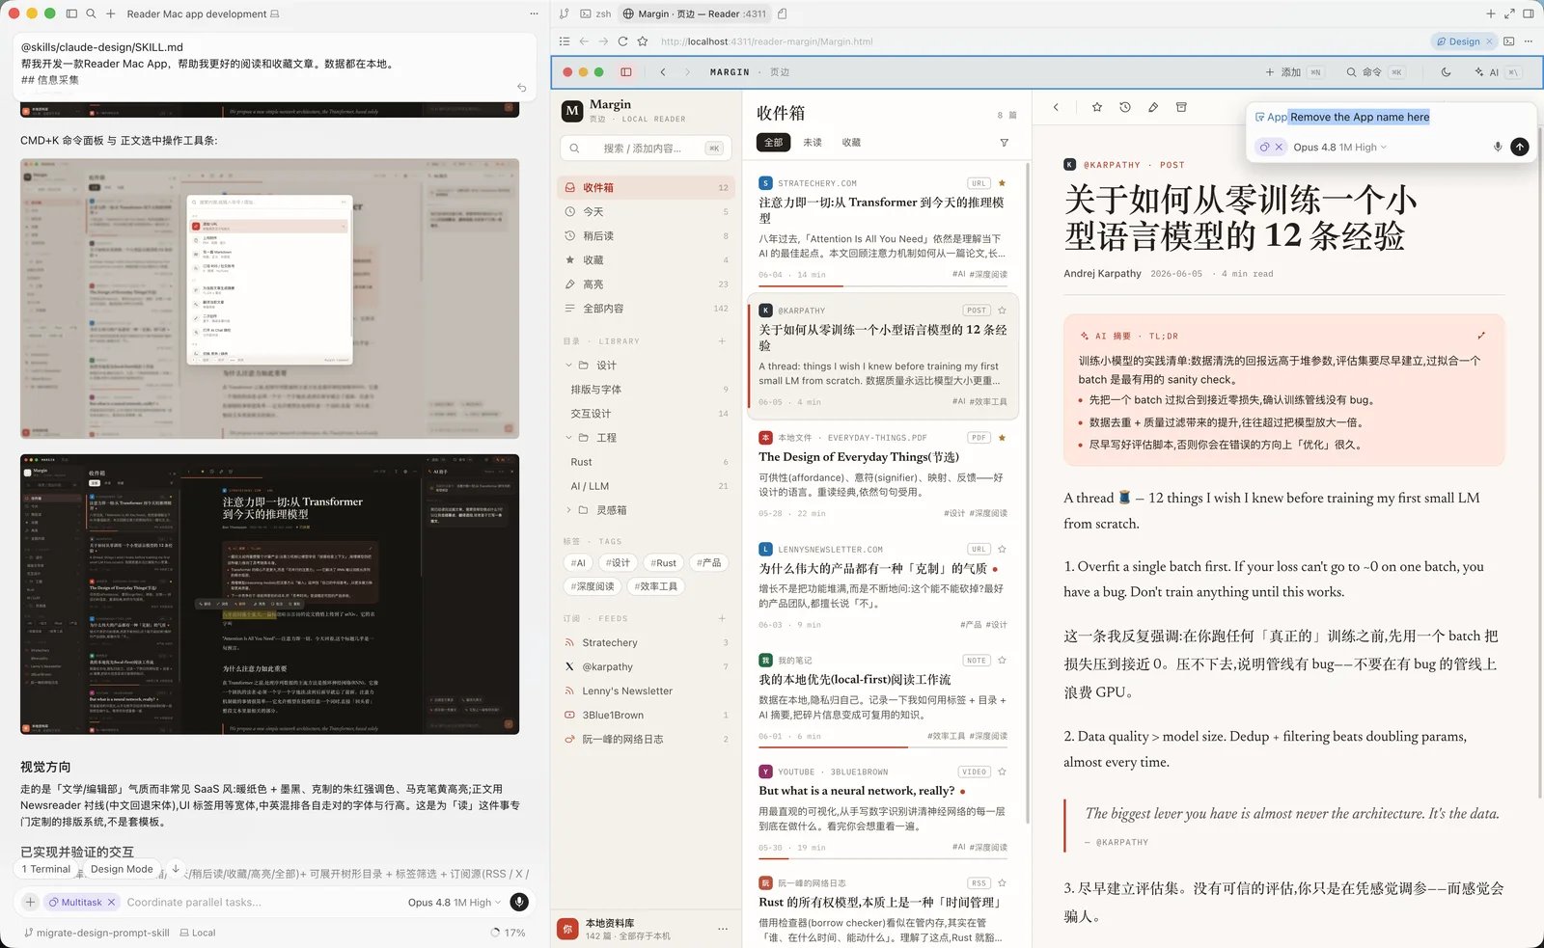Expand the 灵感箱 folder
1544x948 pixels.
click(569, 510)
